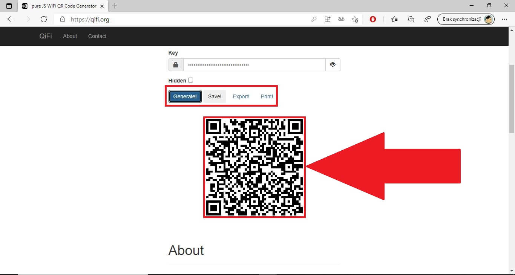515x275 pixels.
Task: Click the generated QR code image
Action: coord(254,167)
